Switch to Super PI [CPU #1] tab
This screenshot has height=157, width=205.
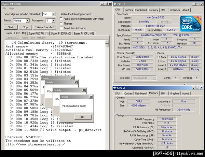(x=38, y=33)
